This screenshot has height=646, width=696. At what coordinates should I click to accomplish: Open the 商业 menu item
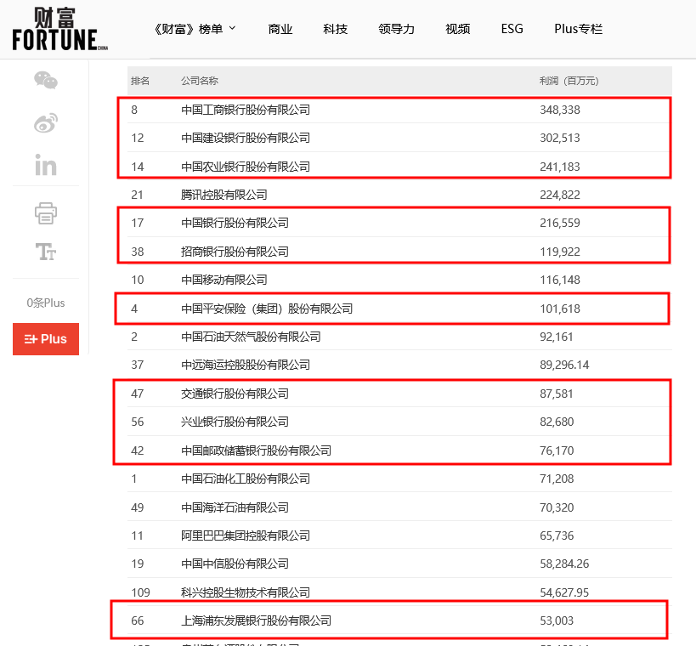click(x=280, y=29)
